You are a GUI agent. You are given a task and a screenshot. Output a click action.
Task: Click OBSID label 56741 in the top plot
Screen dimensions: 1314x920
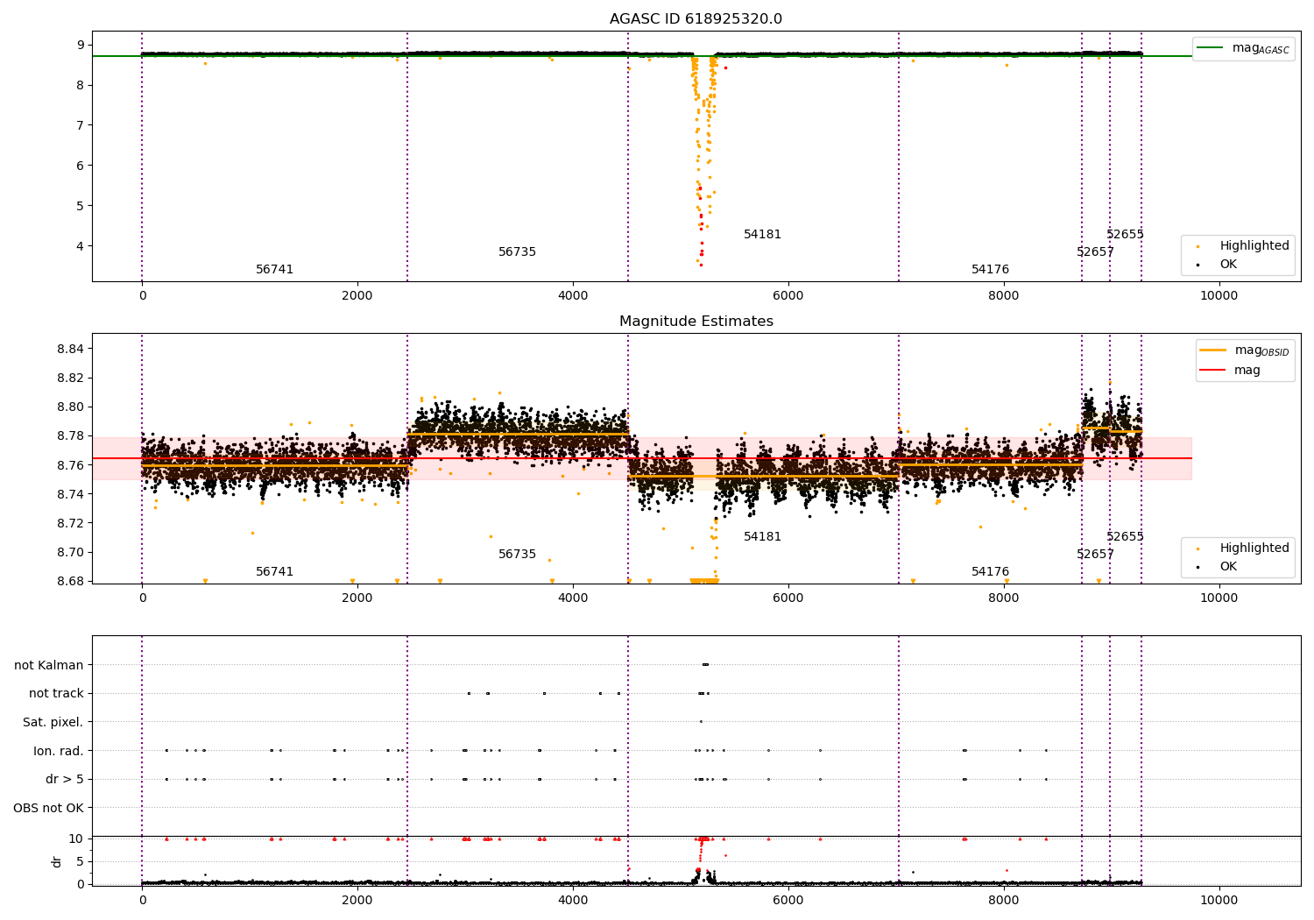275,270
